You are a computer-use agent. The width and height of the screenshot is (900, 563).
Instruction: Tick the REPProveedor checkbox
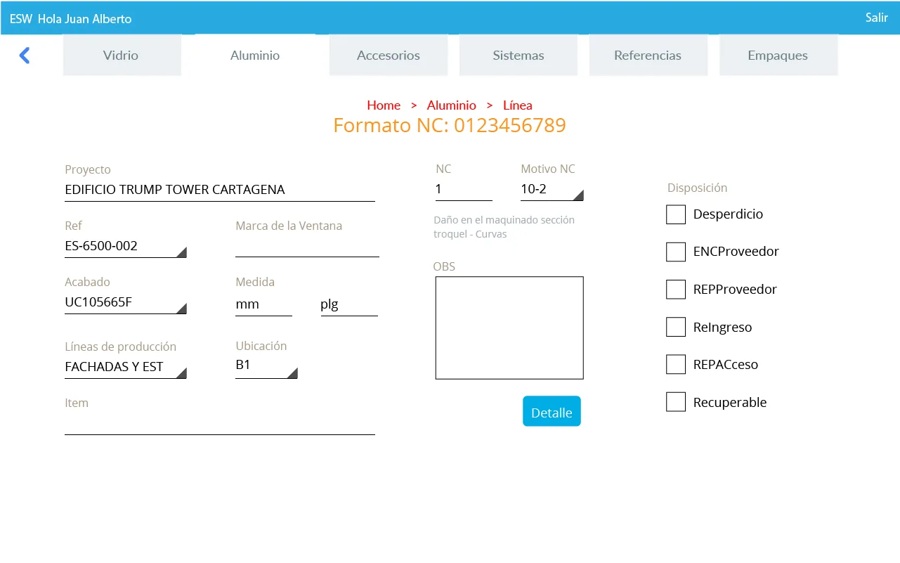pyautogui.click(x=676, y=289)
